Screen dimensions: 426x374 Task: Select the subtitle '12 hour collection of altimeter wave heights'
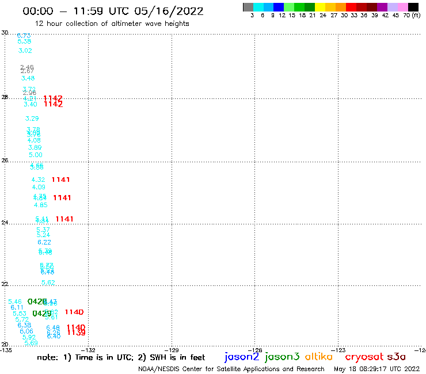pyautogui.click(x=112, y=24)
